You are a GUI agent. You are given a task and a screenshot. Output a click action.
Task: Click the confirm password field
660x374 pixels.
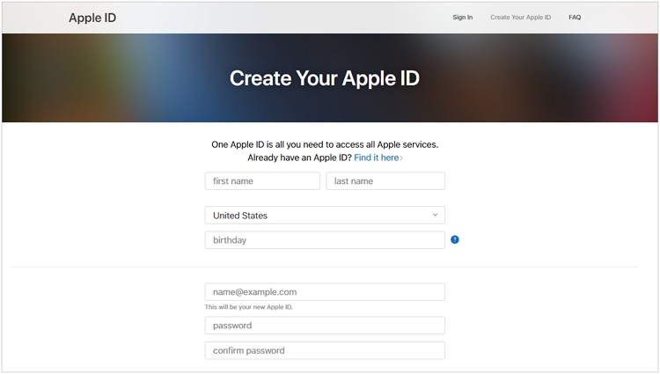(325, 351)
